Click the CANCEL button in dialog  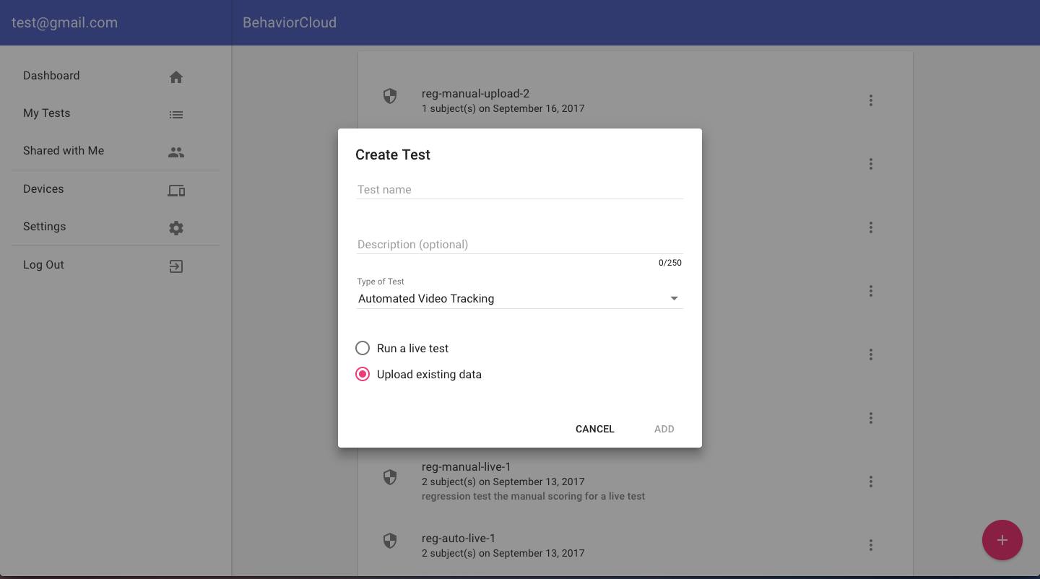(594, 429)
